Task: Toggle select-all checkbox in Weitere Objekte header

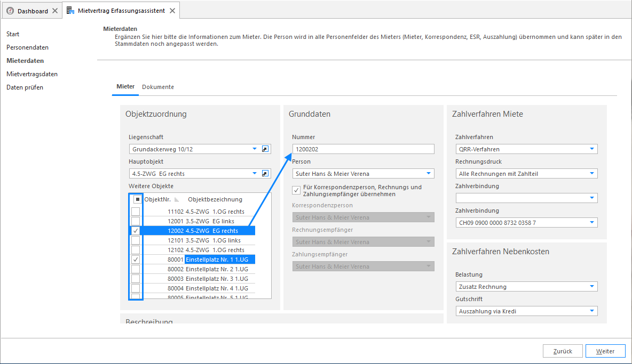Action: (x=137, y=199)
